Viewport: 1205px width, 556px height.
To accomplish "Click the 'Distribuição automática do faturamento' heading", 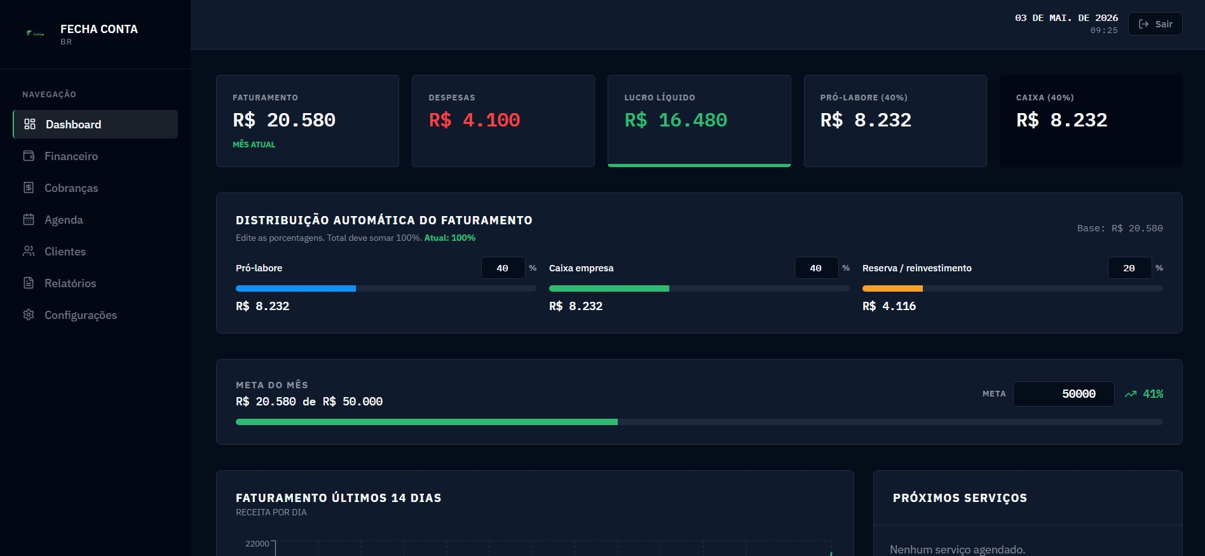I will tap(384, 220).
